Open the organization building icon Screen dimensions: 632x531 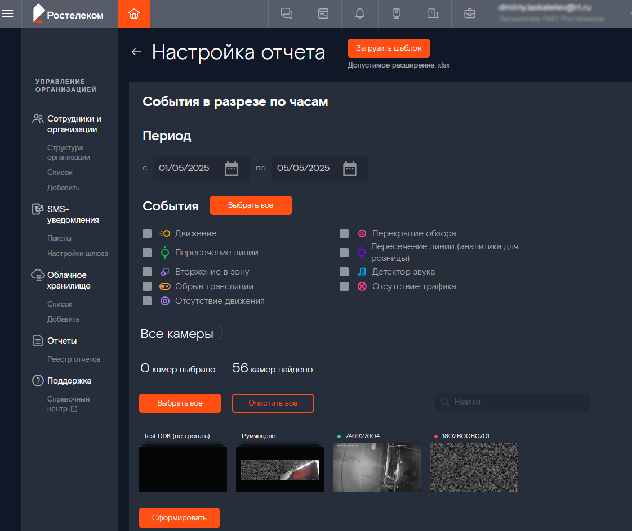point(433,13)
